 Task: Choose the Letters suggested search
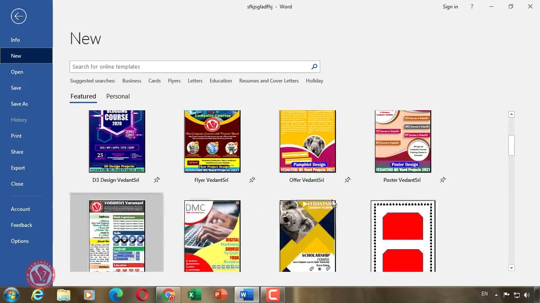point(195,81)
